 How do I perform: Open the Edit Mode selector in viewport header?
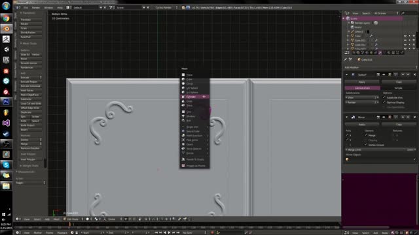pos(73,219)
